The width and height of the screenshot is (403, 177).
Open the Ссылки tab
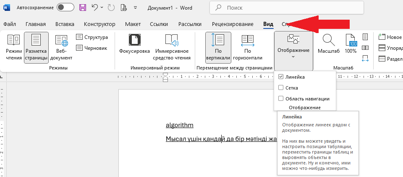click(159, 24)
